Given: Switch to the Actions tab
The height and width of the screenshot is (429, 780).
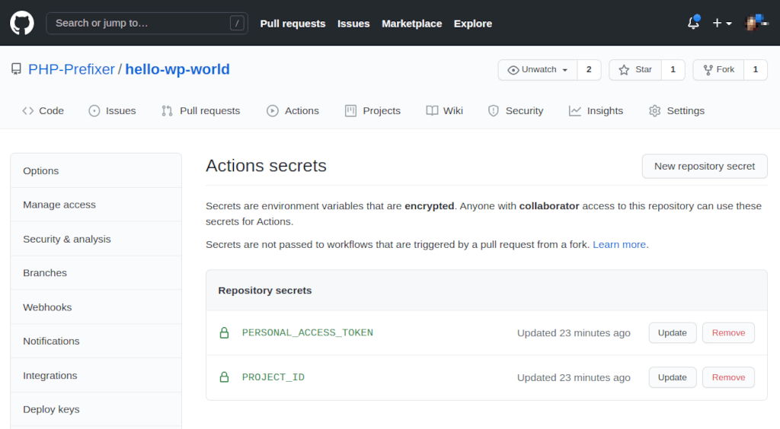Looking at the screenshot, I should coord(292,111).
